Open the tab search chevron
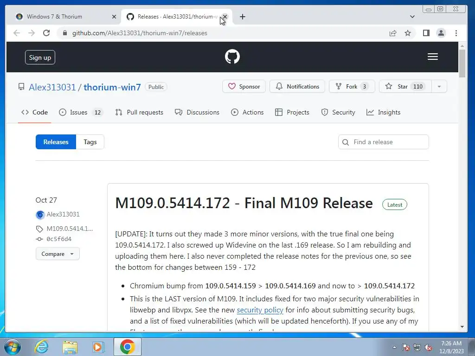Viewport: 475px width, 356px height. pos(412,17)
